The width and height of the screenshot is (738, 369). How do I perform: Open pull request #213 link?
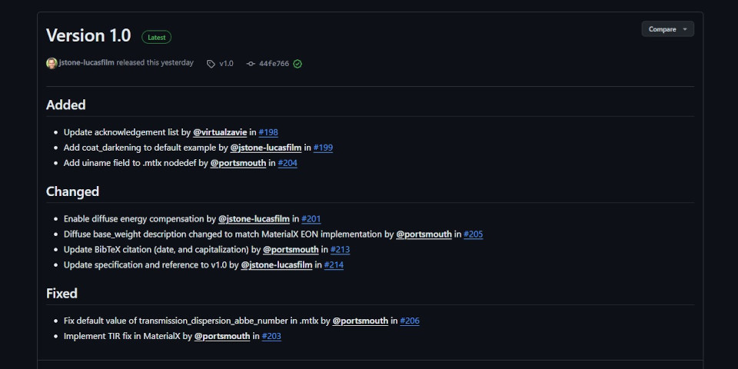point(341,250)
